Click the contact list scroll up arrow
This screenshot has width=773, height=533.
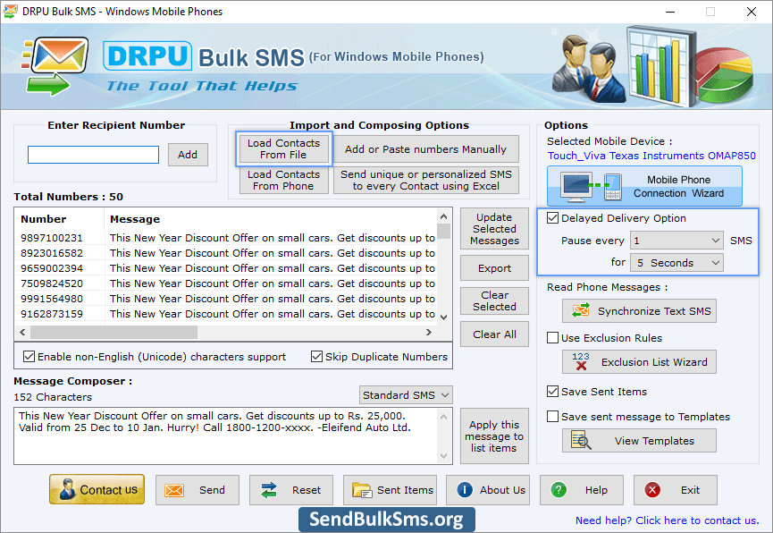pos(443,216)
